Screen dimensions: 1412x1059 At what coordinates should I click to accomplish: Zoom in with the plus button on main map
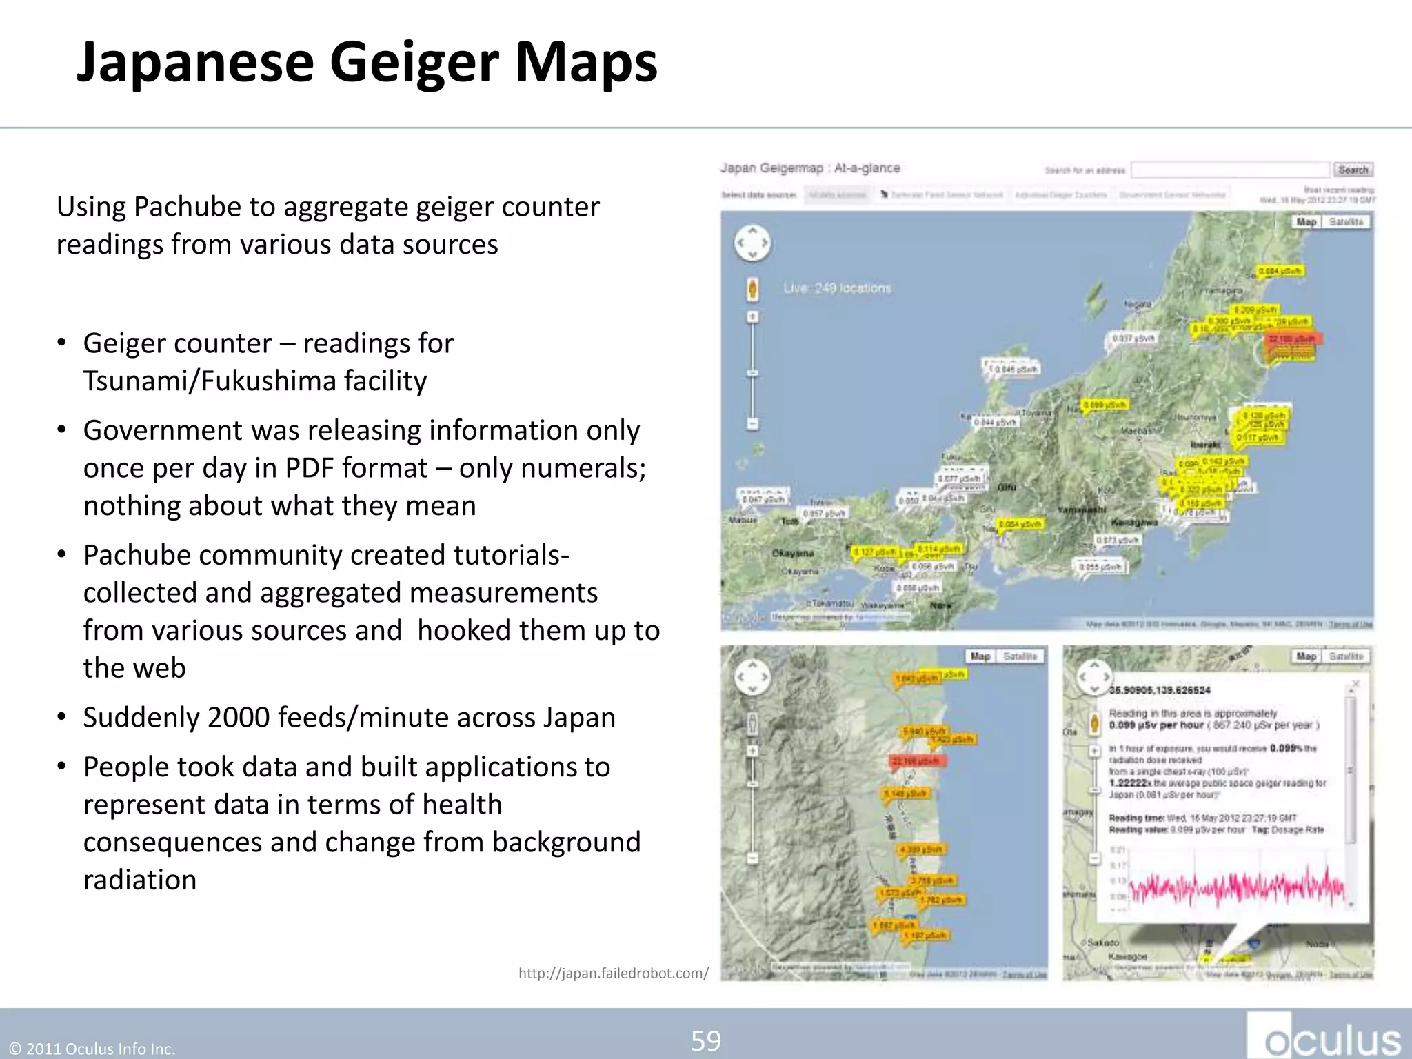coord(753,316)
